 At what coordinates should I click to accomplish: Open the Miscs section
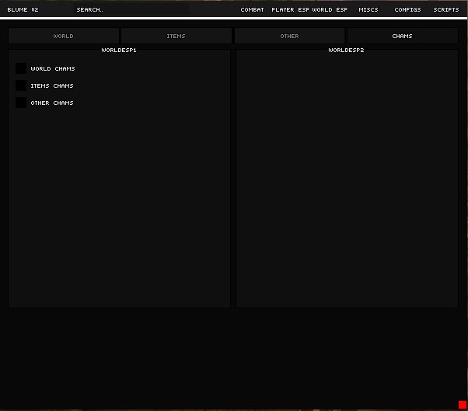[x=368, y=10]
